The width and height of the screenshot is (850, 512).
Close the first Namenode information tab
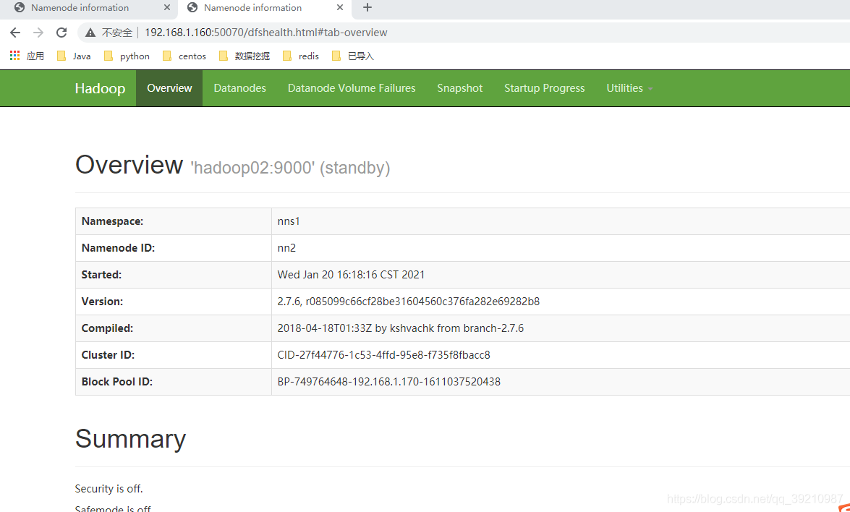click(167, 7)
